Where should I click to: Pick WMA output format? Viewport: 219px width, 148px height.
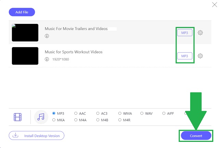click(120, 113)
